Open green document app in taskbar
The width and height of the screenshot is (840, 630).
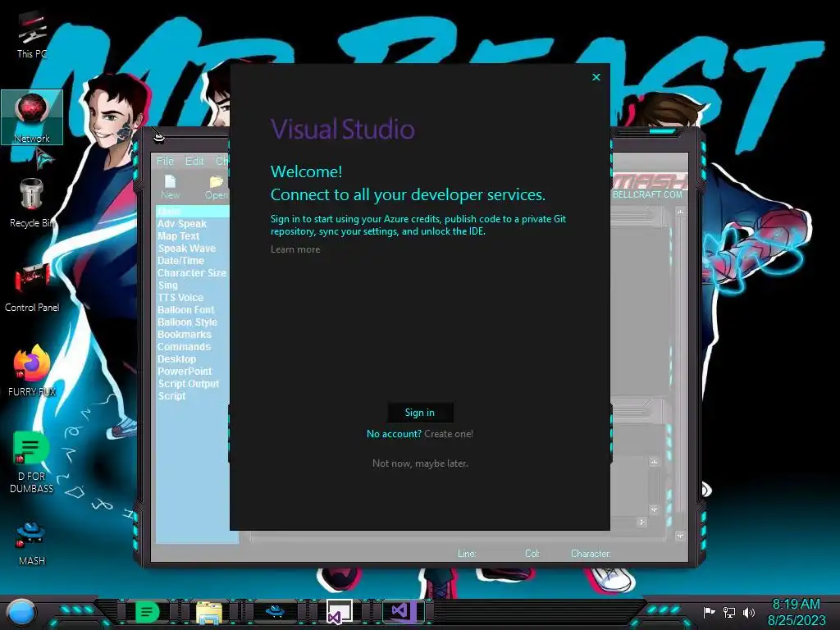point(147,612)
